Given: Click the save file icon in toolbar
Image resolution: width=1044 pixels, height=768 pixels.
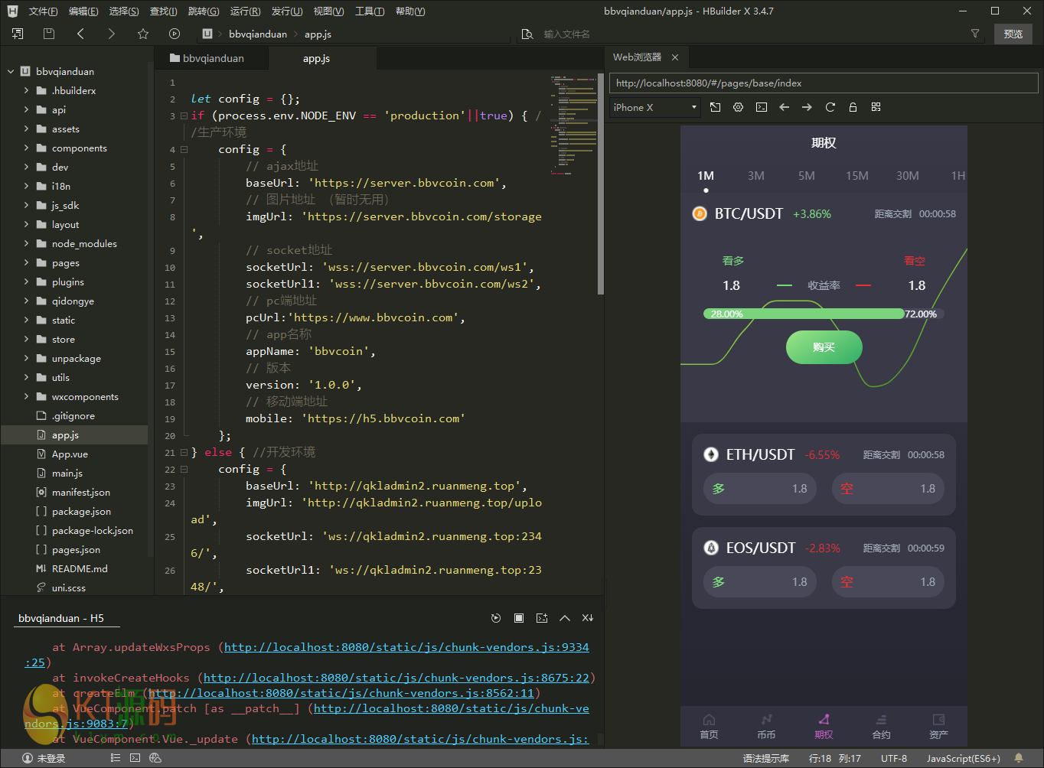Looking at the screenshot, I should (49, 34).
